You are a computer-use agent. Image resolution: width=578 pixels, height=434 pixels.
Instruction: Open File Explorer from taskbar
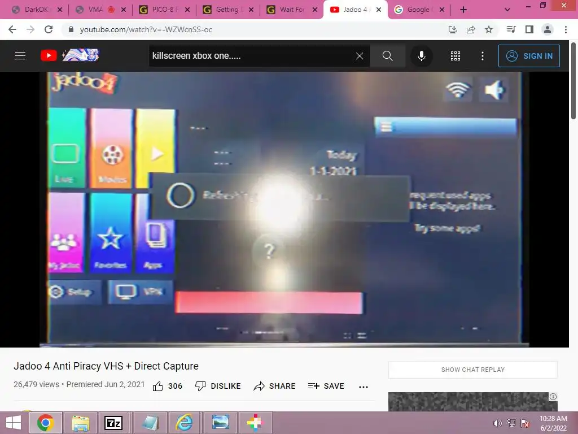[x=80, y=423]
